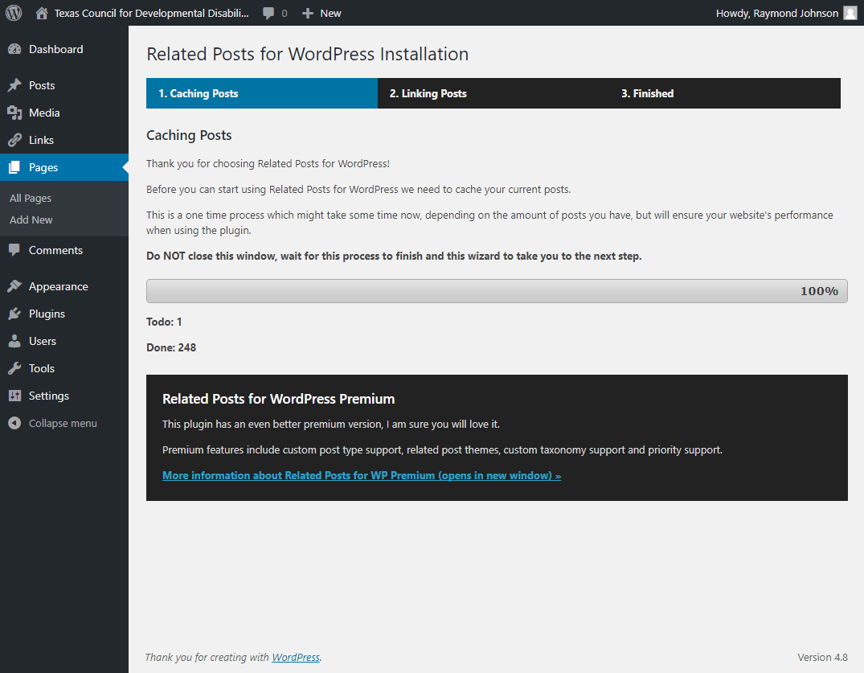Click the comment count 0 in admin bar
This screenshot has height=673, width=864.
coord(285,13)
